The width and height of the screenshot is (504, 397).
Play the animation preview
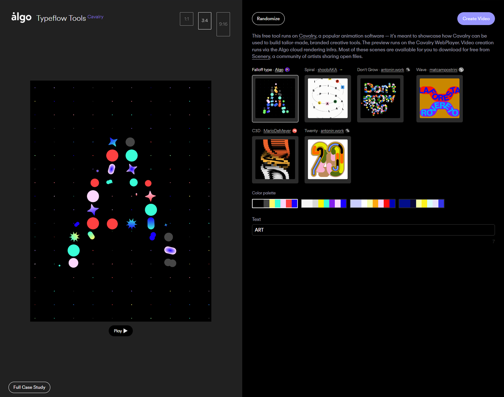click(121, 331)
